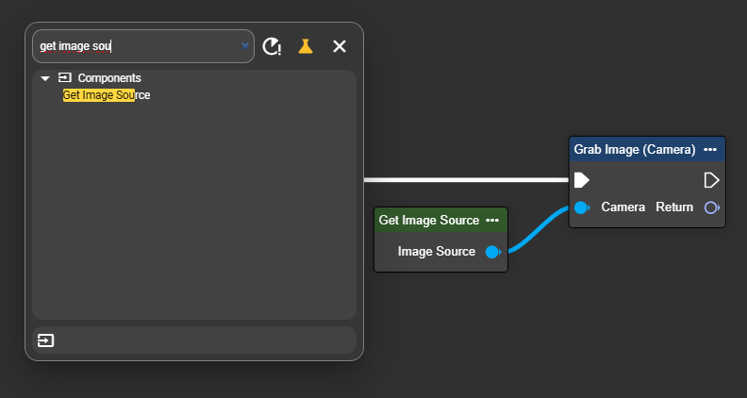Click the Image Source blue output pin
The width and height of the screenshot is (747, 398).
pyautogui.click(x=491, y=252)
